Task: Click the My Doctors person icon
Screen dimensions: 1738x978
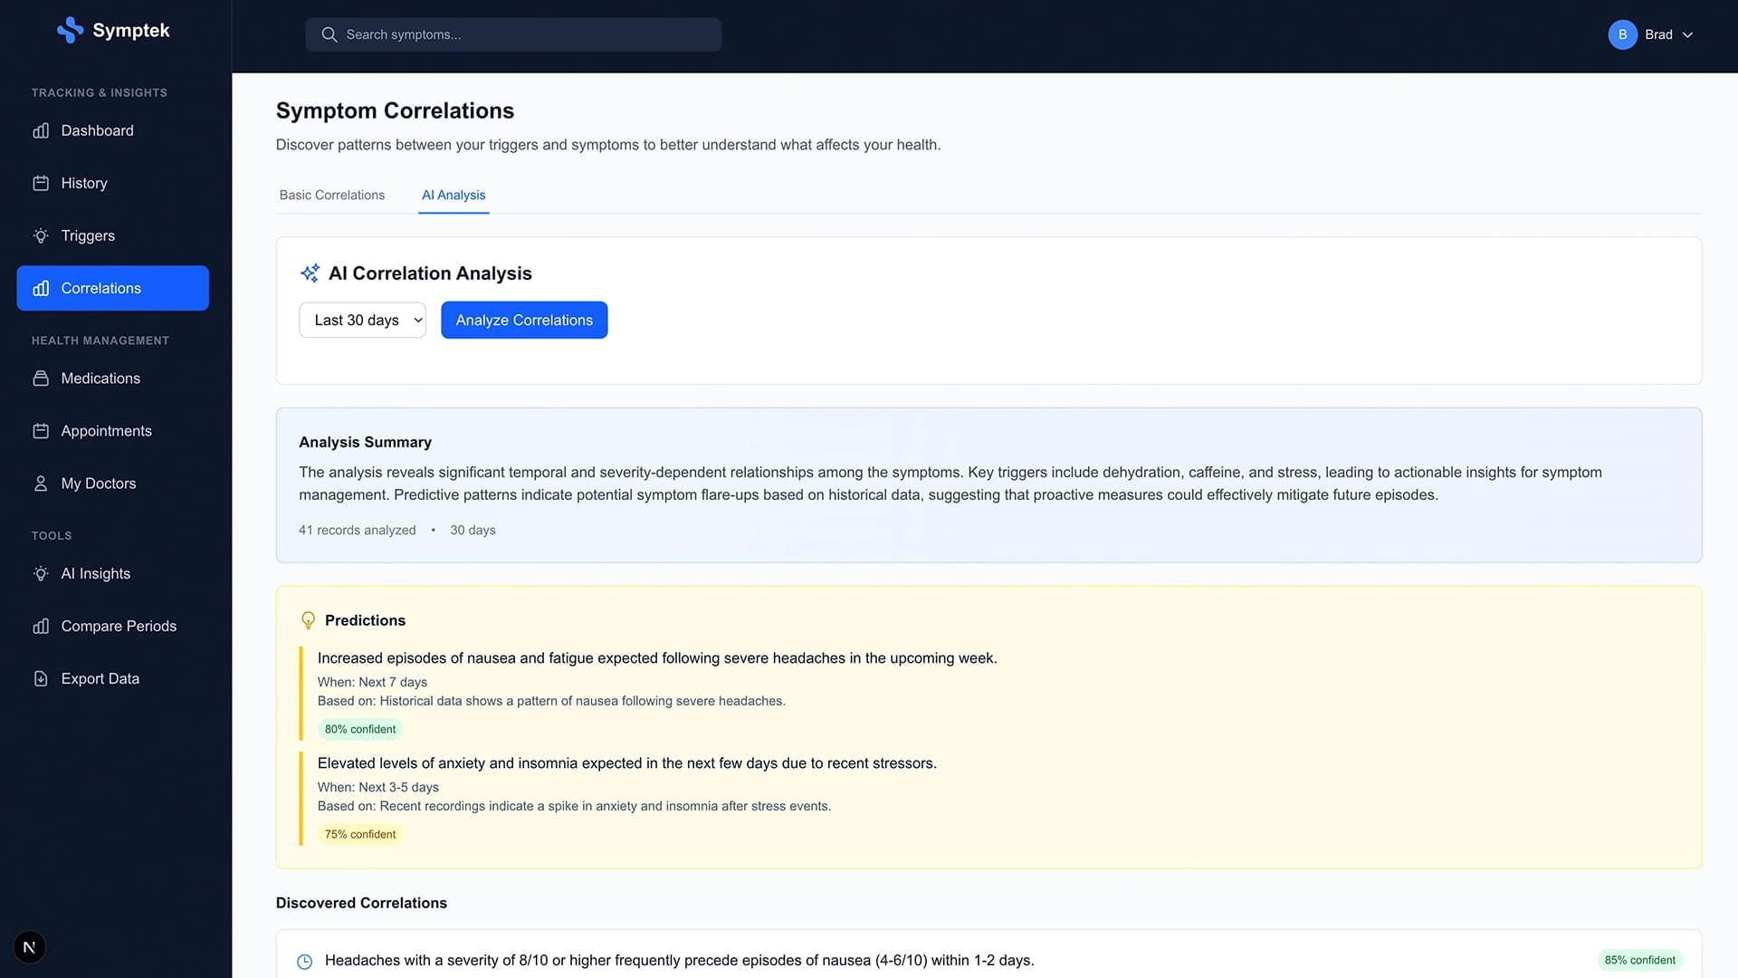Action: coord(41,484)
